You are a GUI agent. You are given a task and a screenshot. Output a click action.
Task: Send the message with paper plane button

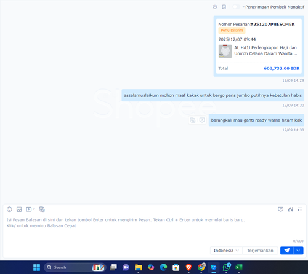(287, 251)
